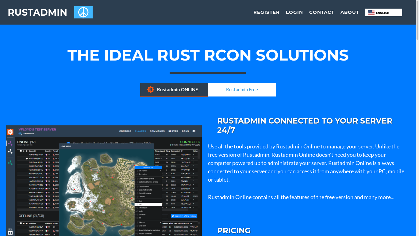Select the Rustadmin ONLINE tab

click(174, 90)
